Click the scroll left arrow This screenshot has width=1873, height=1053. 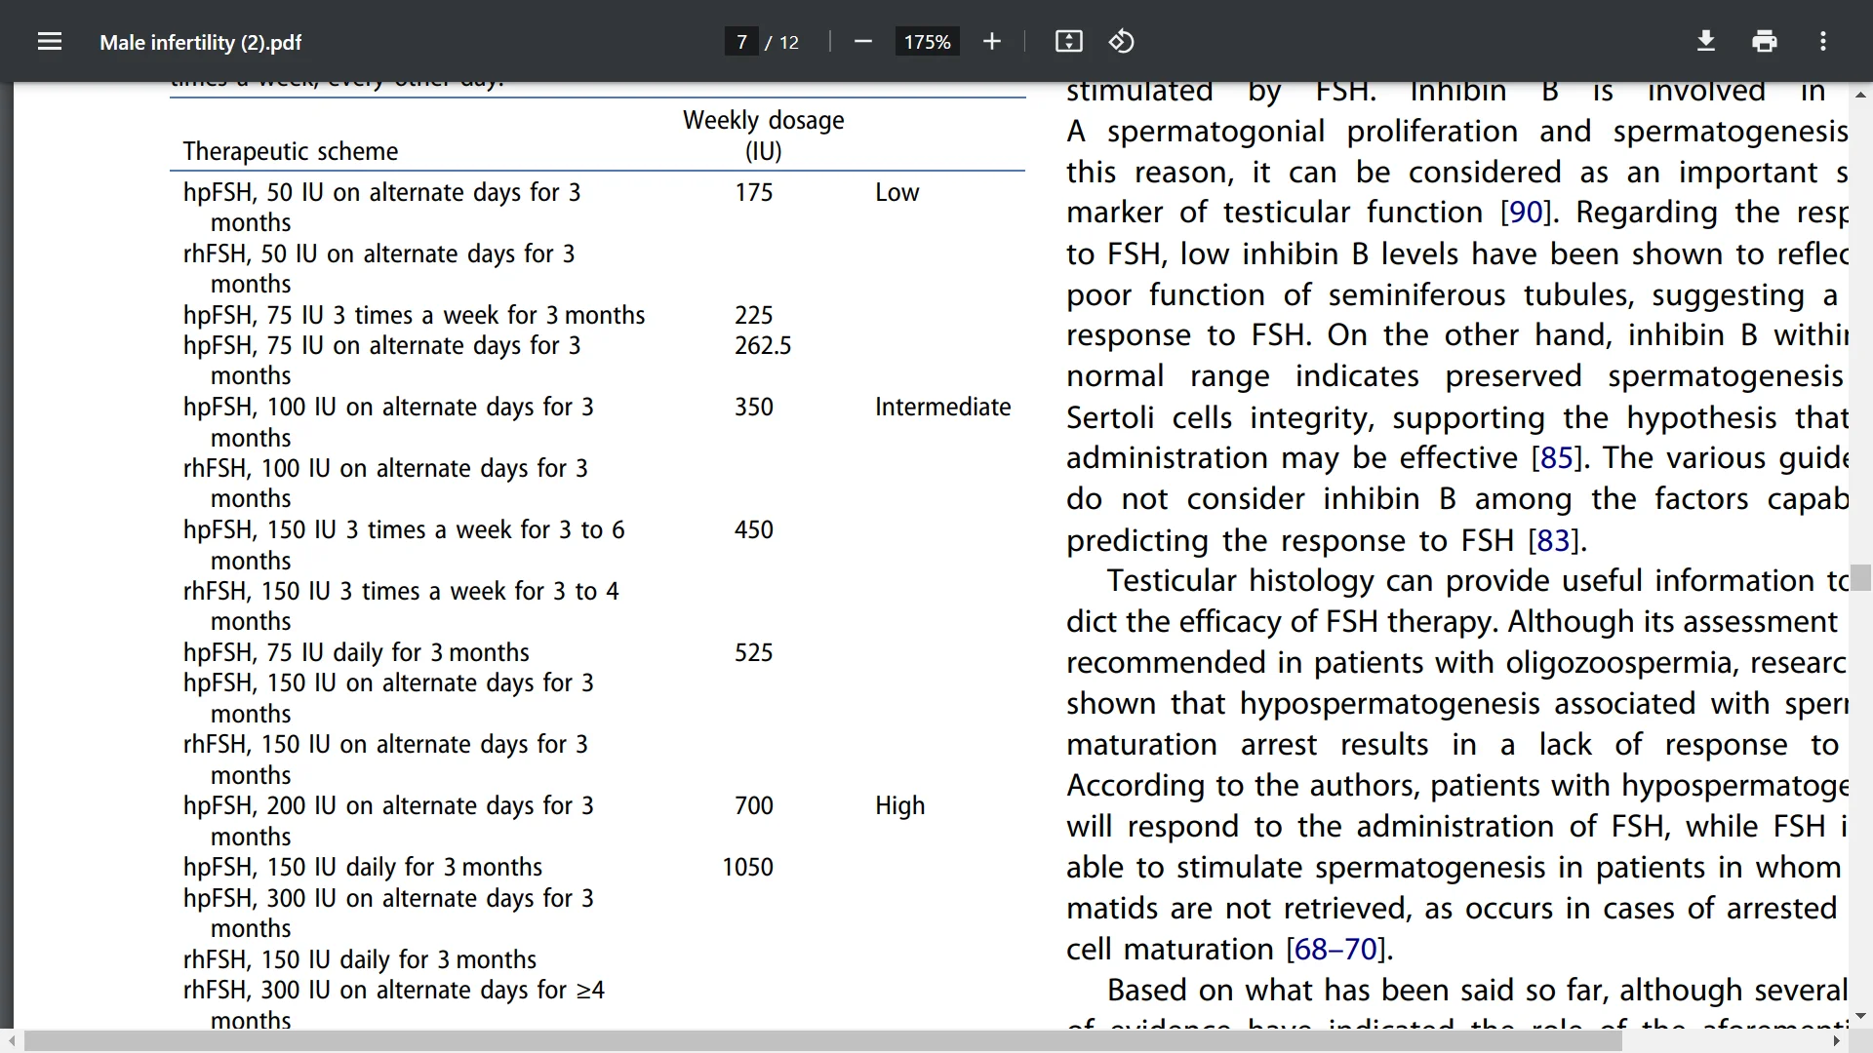click(11, 1041)
